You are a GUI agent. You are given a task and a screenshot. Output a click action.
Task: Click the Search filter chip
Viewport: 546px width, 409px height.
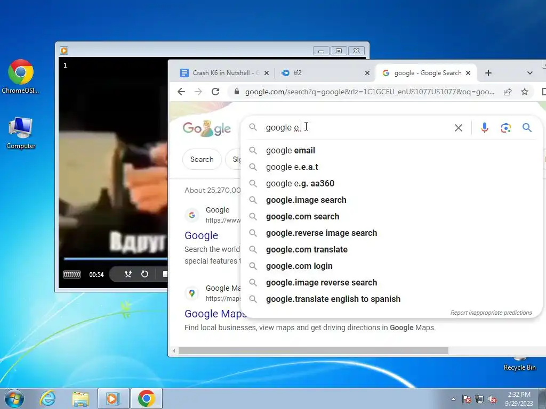[x=202, y=159]
